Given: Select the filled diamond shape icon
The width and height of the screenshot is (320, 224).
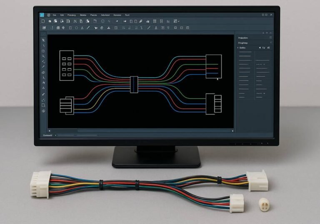Looking at the screenshot, I should coord(63,28).
